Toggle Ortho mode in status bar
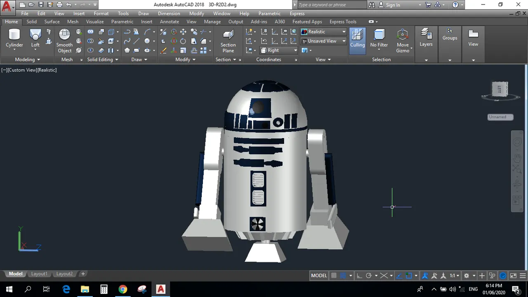 (x=359, y=276)
